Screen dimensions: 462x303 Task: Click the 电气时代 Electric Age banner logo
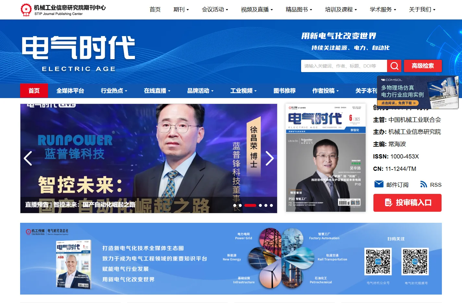point(79,54)
